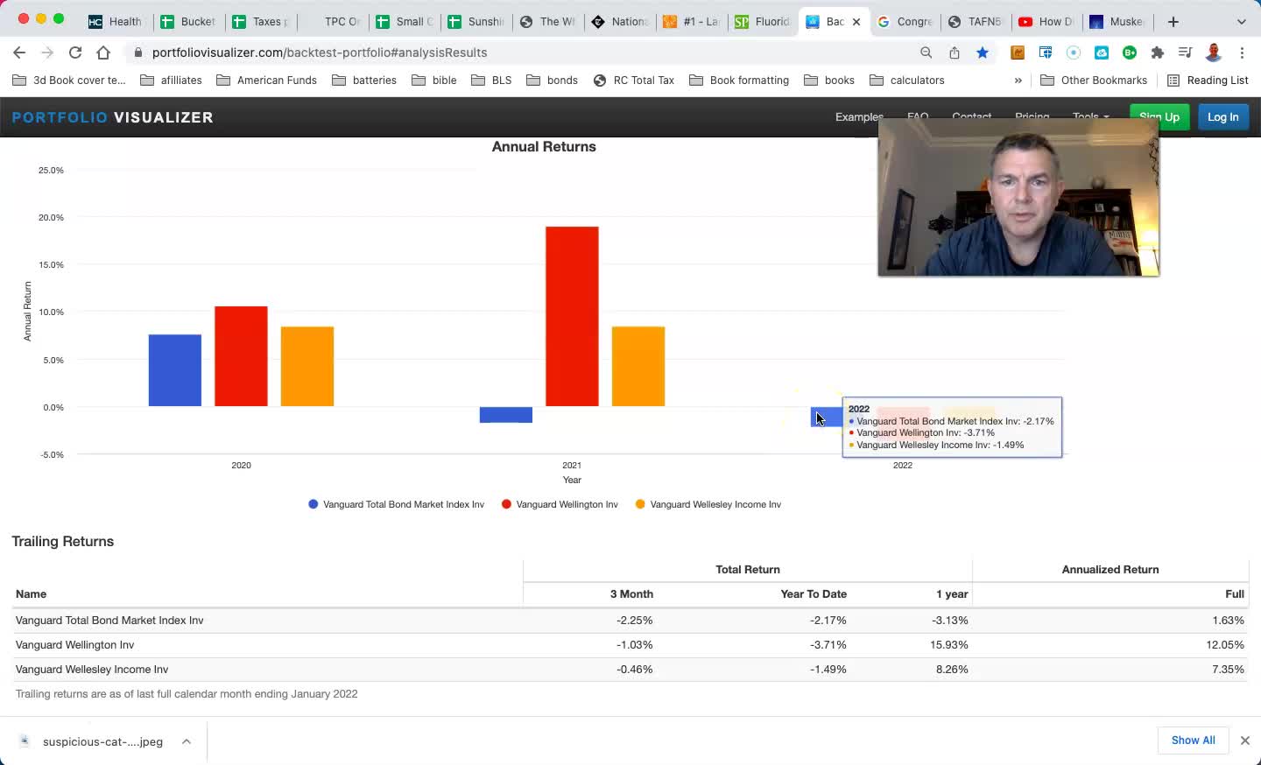
Task: Expand the tab search chevron
Action: [x=1241, y=22]
